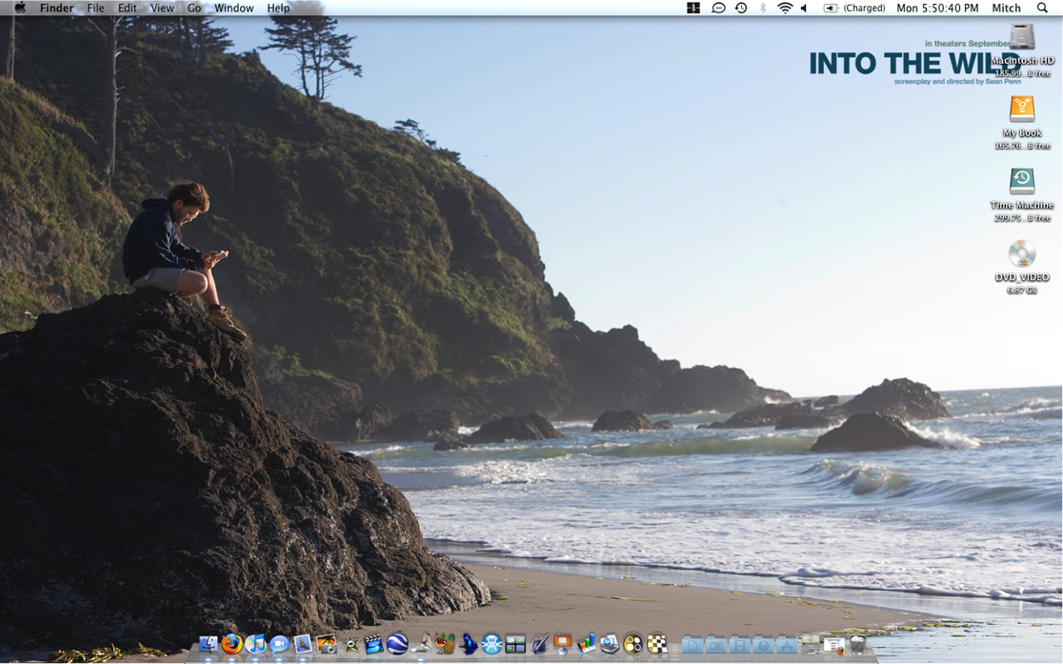Open the Help menu
This screenshot has height=664, width=1063.
tap(278, 8)
